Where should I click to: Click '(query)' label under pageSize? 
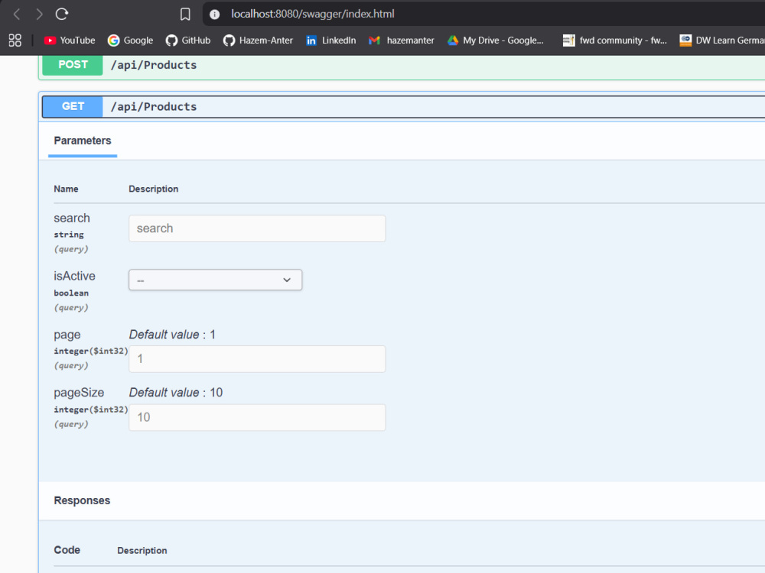(x=71, y=424)
